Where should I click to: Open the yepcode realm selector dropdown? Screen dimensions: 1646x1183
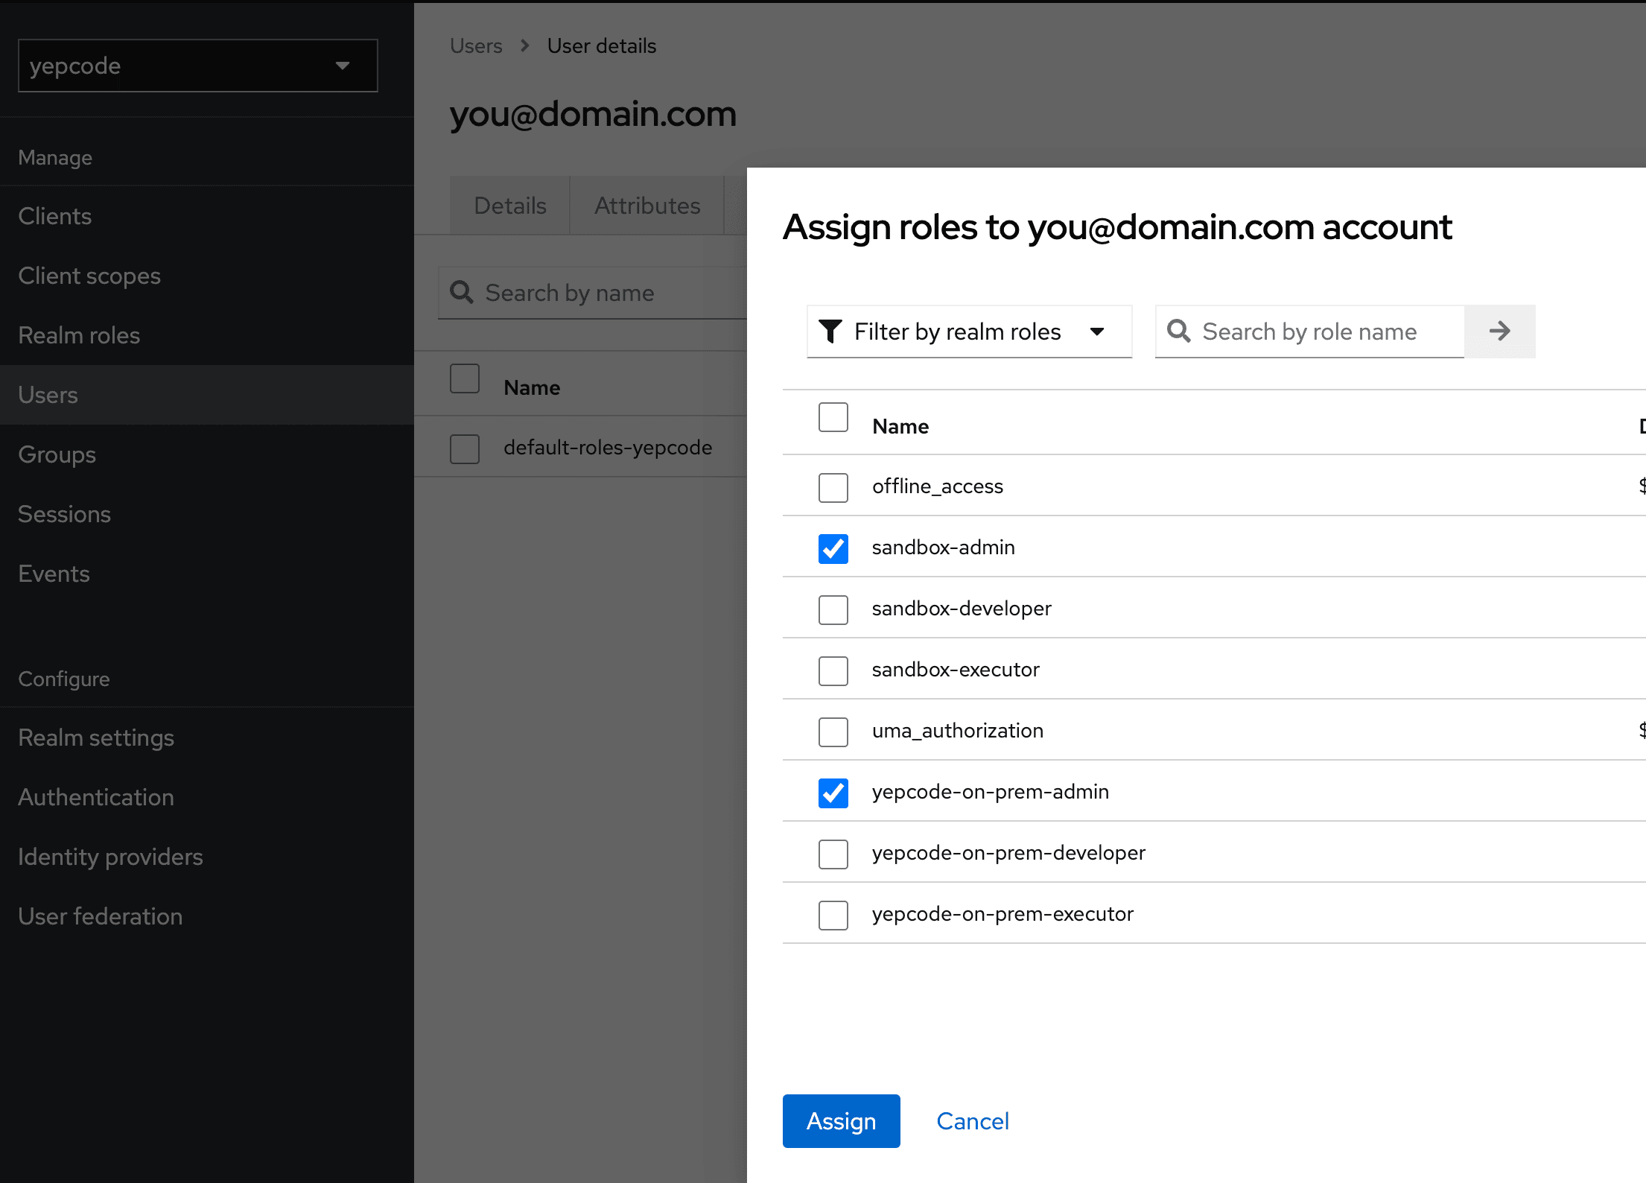pyautogui.click(x=197, y=66)
